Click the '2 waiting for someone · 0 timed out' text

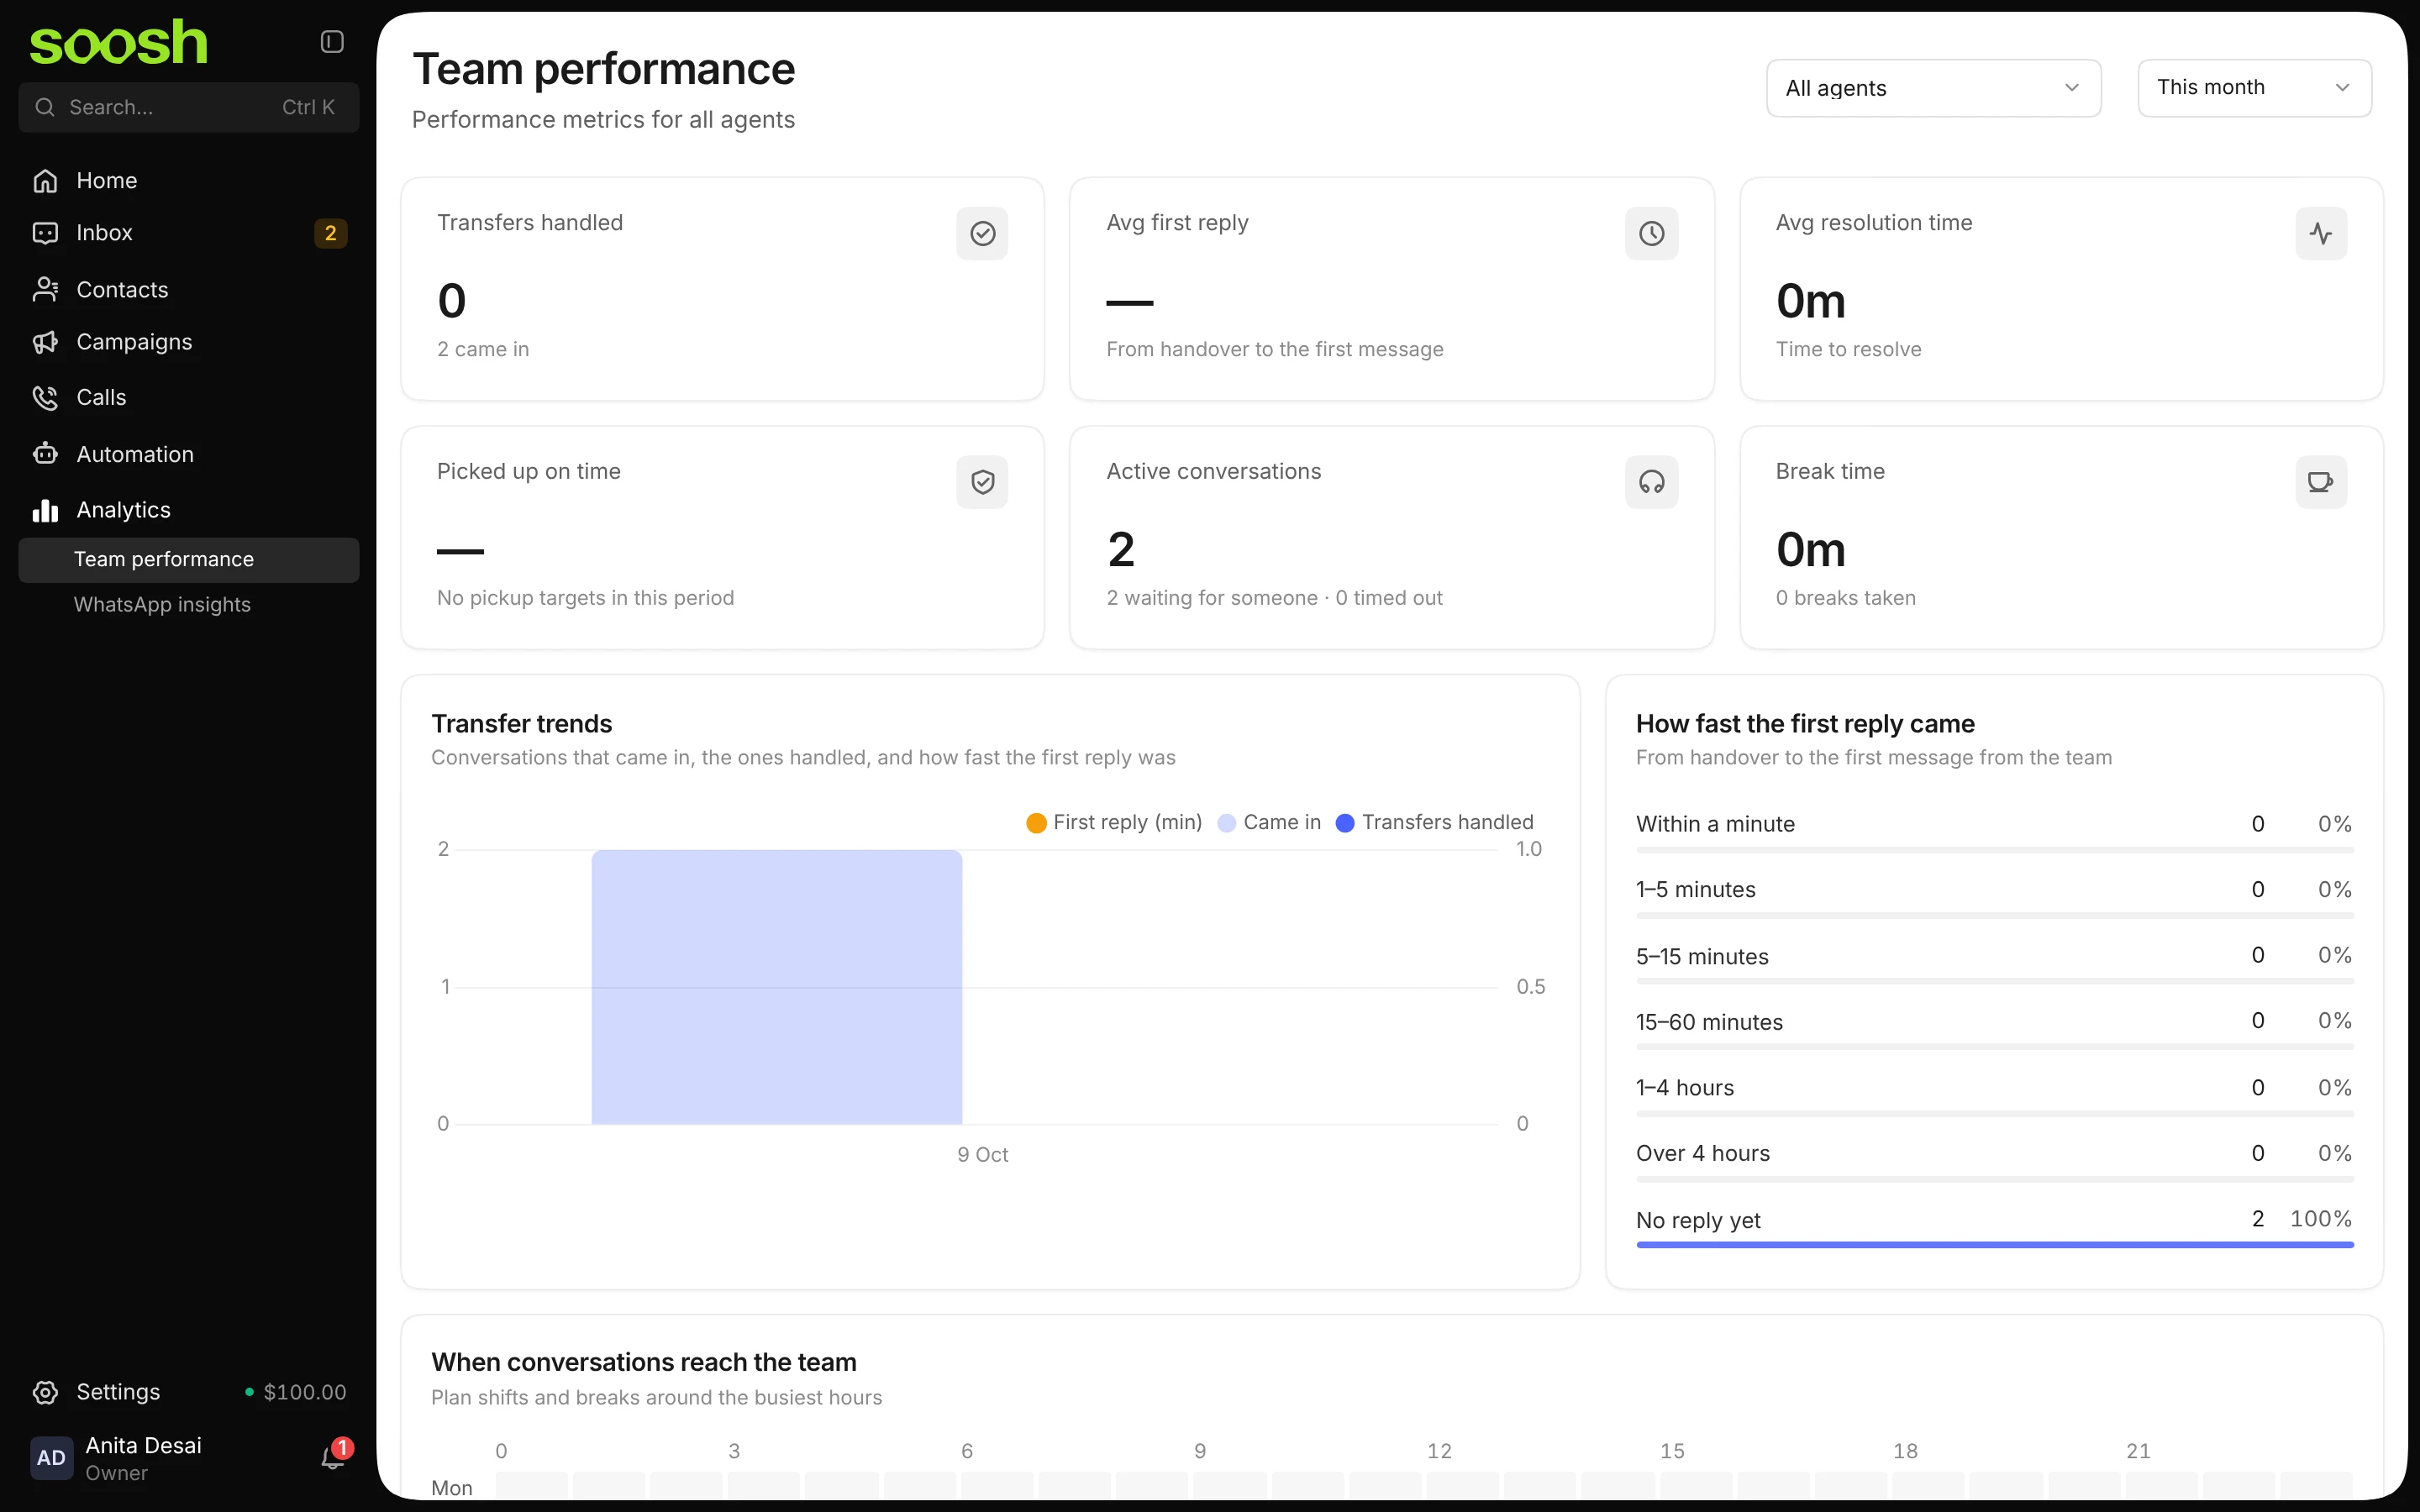point(1274,598)
